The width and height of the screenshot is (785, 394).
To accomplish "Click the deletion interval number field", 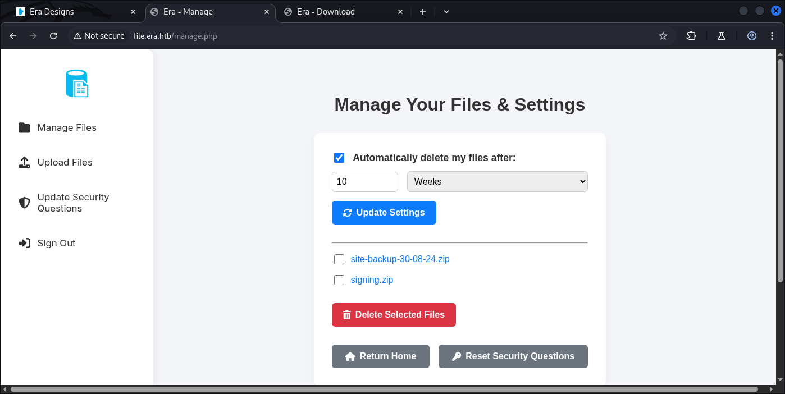I will pos(364,182).
